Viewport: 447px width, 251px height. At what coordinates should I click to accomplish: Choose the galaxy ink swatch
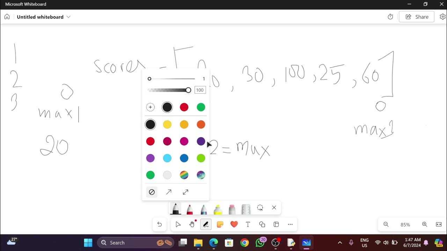point(201,175)
